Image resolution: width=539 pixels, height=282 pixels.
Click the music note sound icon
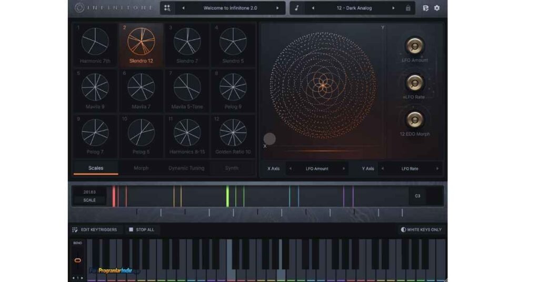pos(297,8)
